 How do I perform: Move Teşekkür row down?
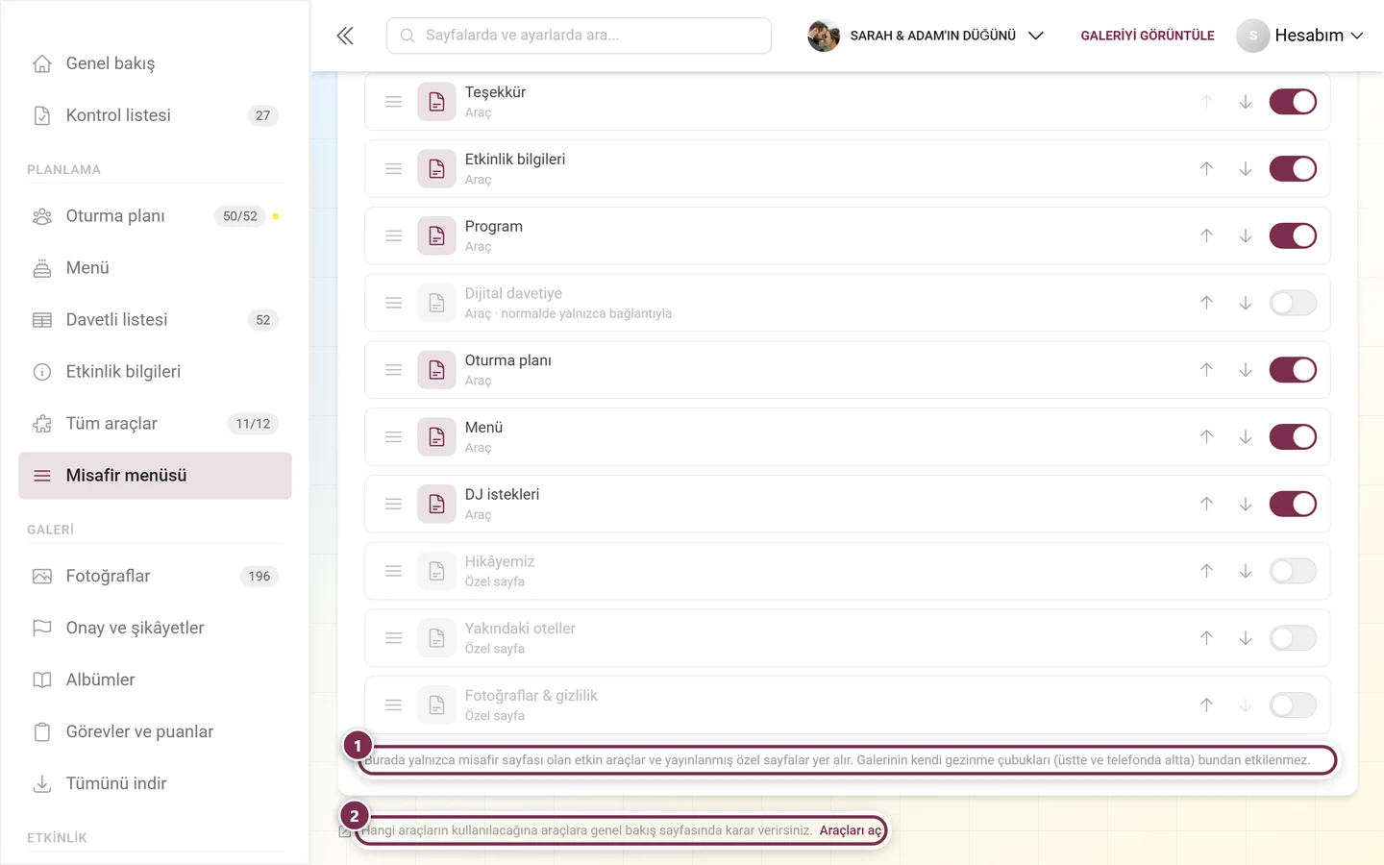[1245, 102]
